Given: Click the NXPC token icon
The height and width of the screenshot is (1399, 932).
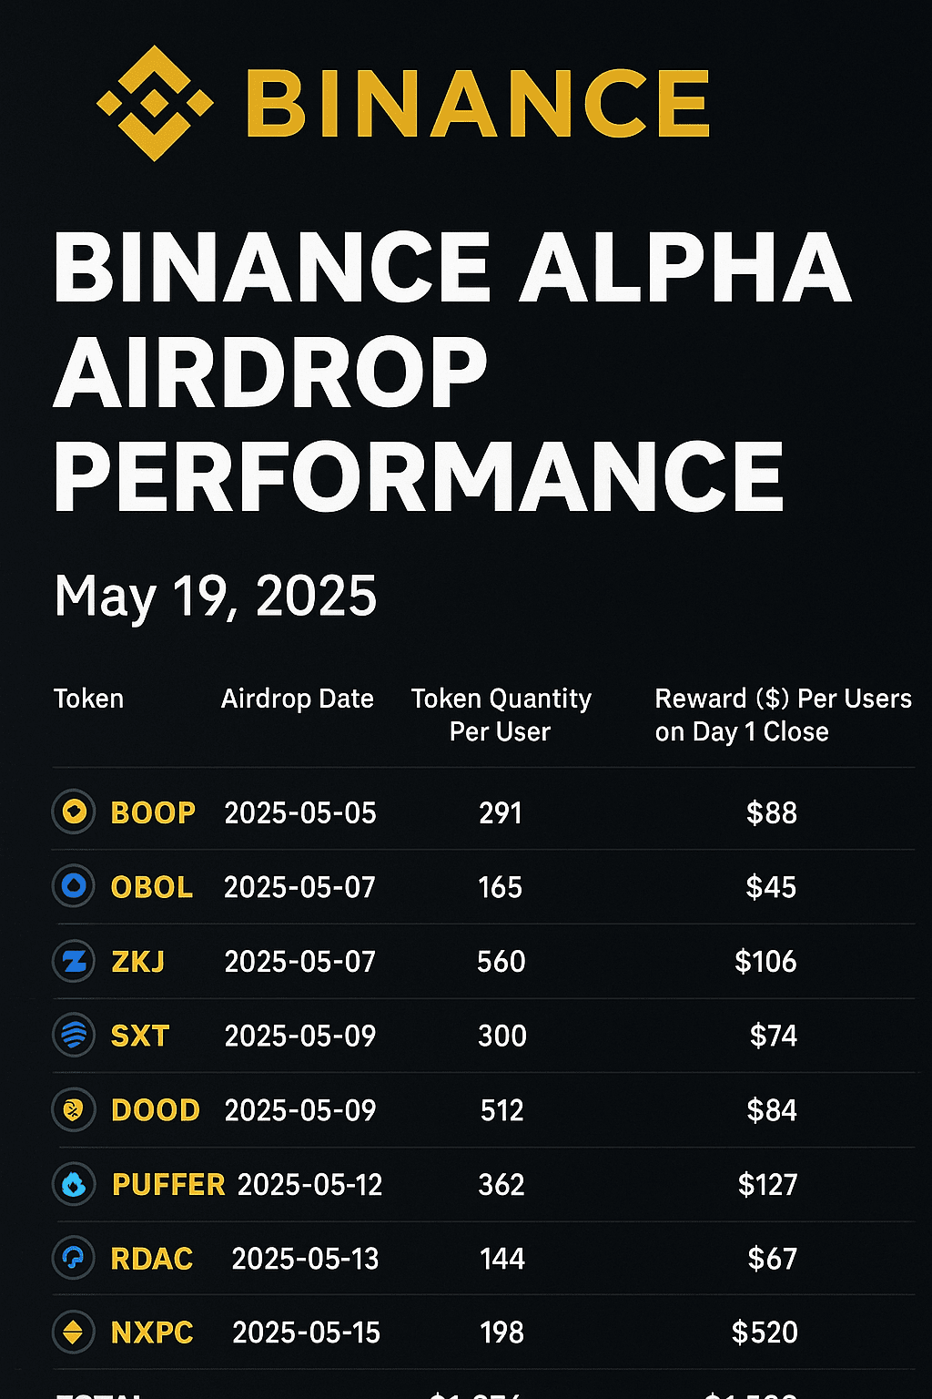Looking at the screenshot, I should [x=74, y=1333].
